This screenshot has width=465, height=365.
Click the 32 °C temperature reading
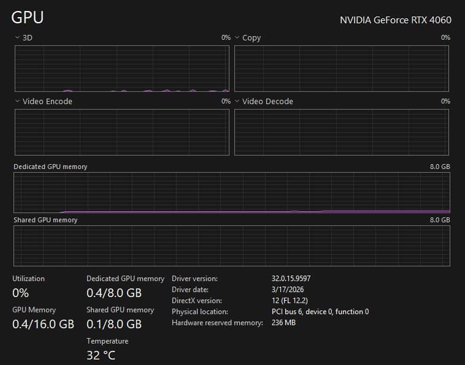[101, 356]
